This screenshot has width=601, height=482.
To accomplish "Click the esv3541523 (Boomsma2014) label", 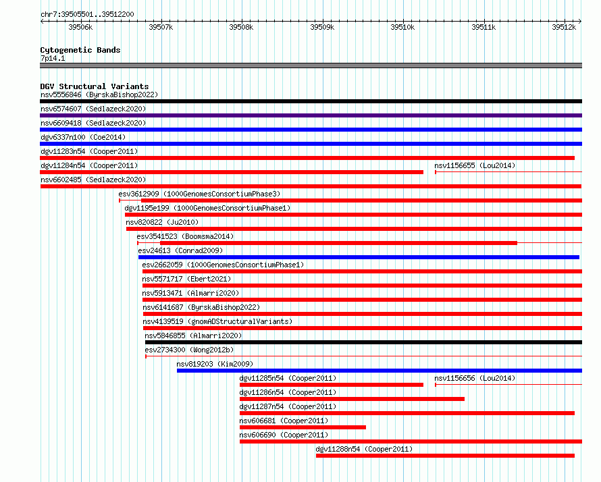I will tap(185, 236).
